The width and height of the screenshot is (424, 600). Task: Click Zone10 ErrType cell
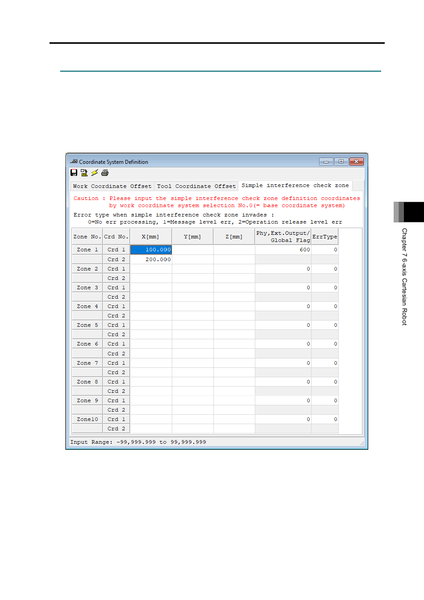point(324,419)
